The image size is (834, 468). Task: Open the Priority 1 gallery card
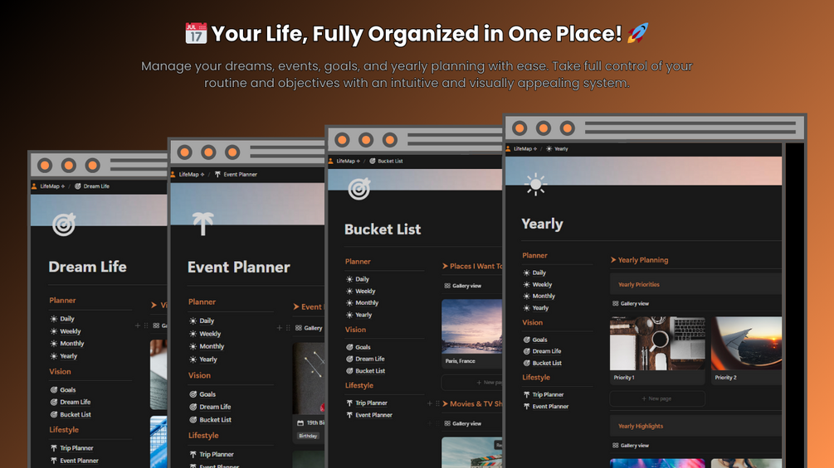point(657,350)
